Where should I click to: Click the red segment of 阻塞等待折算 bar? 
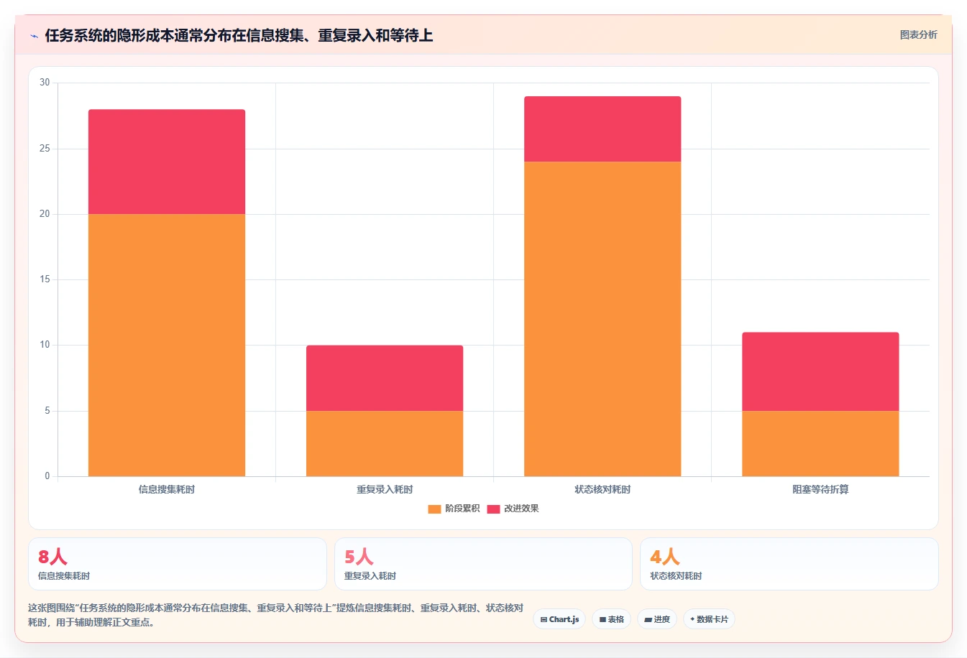coord(820,371)
